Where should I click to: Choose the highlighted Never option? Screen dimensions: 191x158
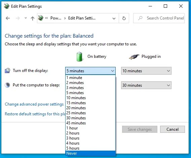point(90,153)
